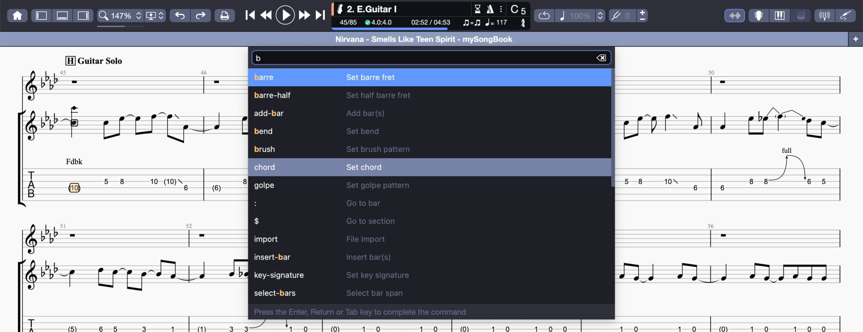The image size is (863, 332).
Task: Jump to the last bar
Action: tap(320, 15)
